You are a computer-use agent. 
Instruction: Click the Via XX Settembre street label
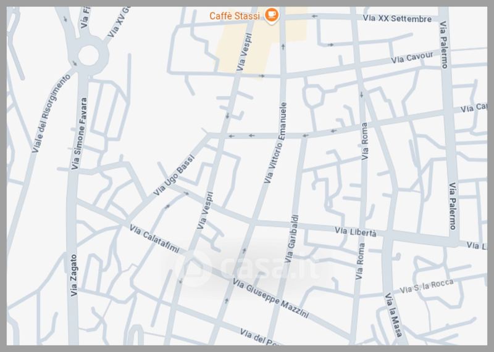pos(397,19)
